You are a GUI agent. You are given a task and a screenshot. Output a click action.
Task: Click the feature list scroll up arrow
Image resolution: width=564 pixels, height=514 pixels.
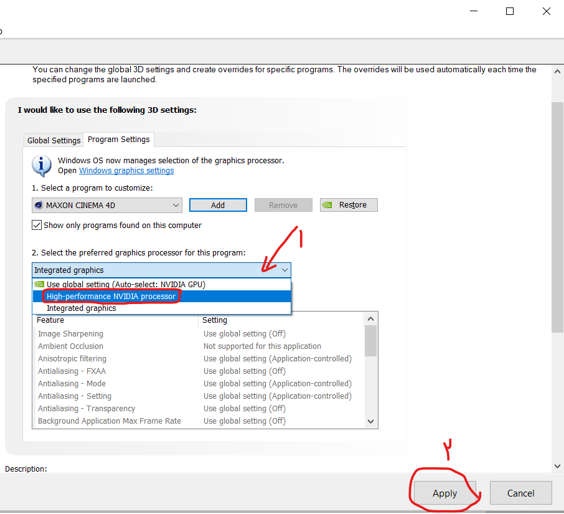371,319
